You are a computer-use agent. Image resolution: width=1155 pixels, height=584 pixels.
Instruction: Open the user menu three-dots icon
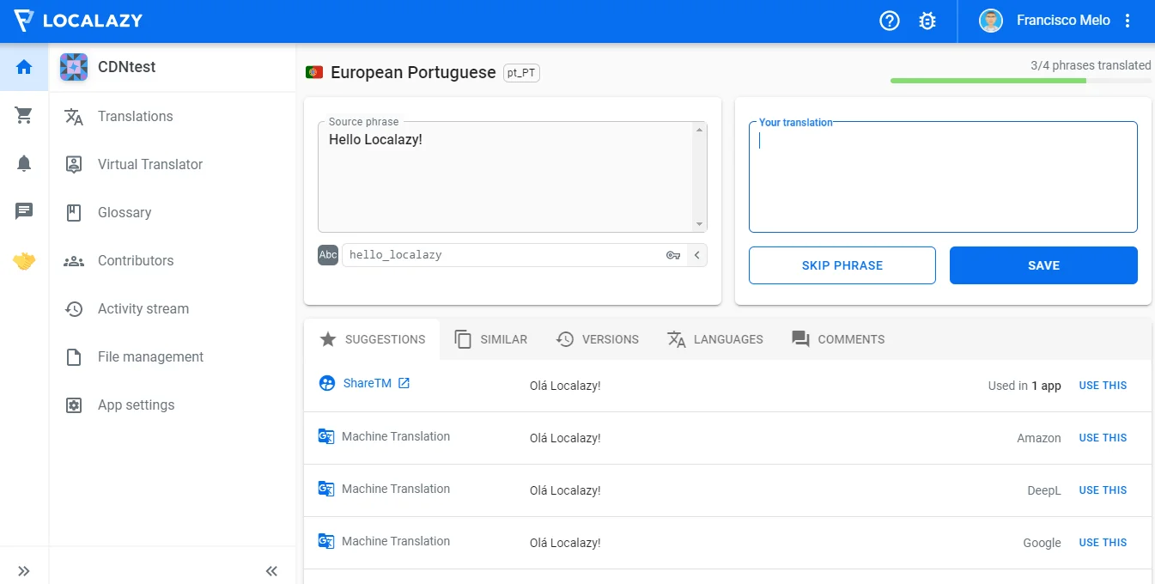click(1128, 21)
